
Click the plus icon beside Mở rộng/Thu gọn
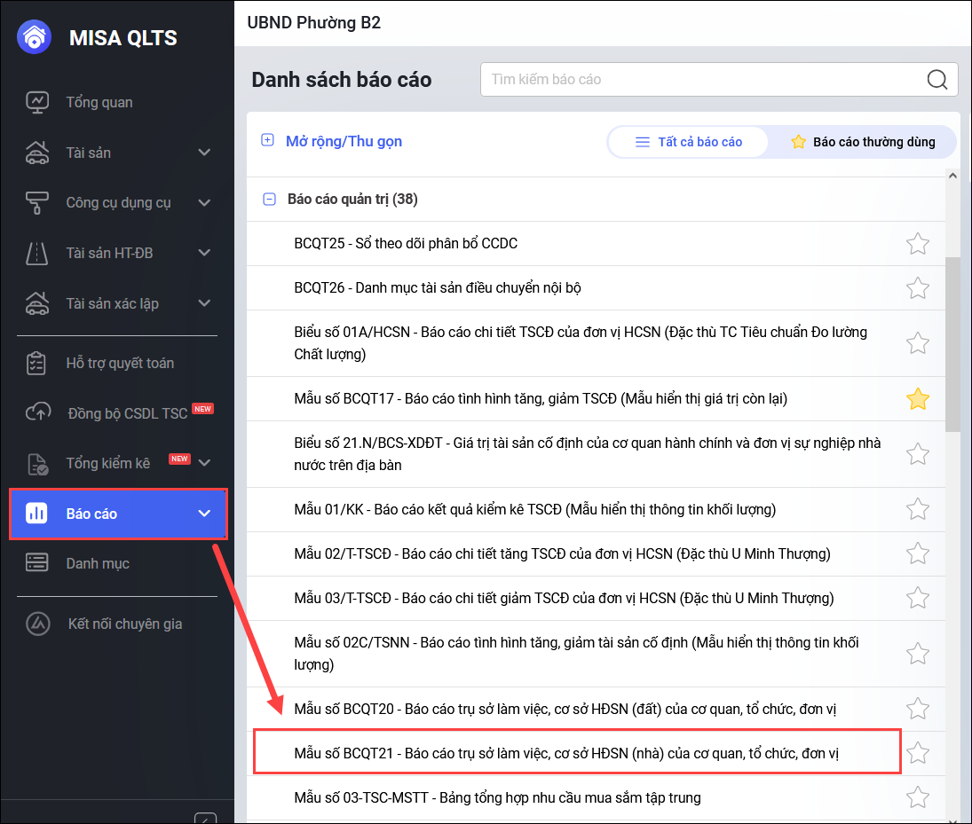point(267,140)
